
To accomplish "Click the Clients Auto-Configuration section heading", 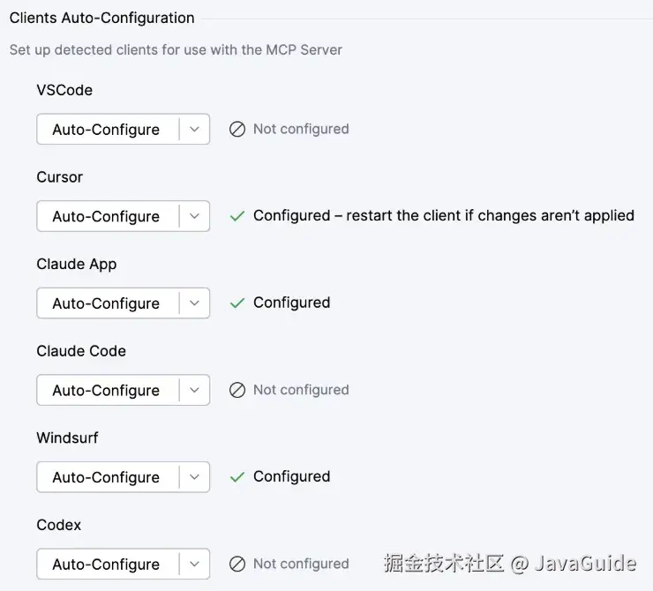I will click(101, 18).
